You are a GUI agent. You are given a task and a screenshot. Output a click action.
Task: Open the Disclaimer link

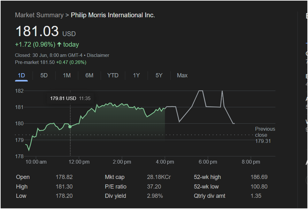98,55
